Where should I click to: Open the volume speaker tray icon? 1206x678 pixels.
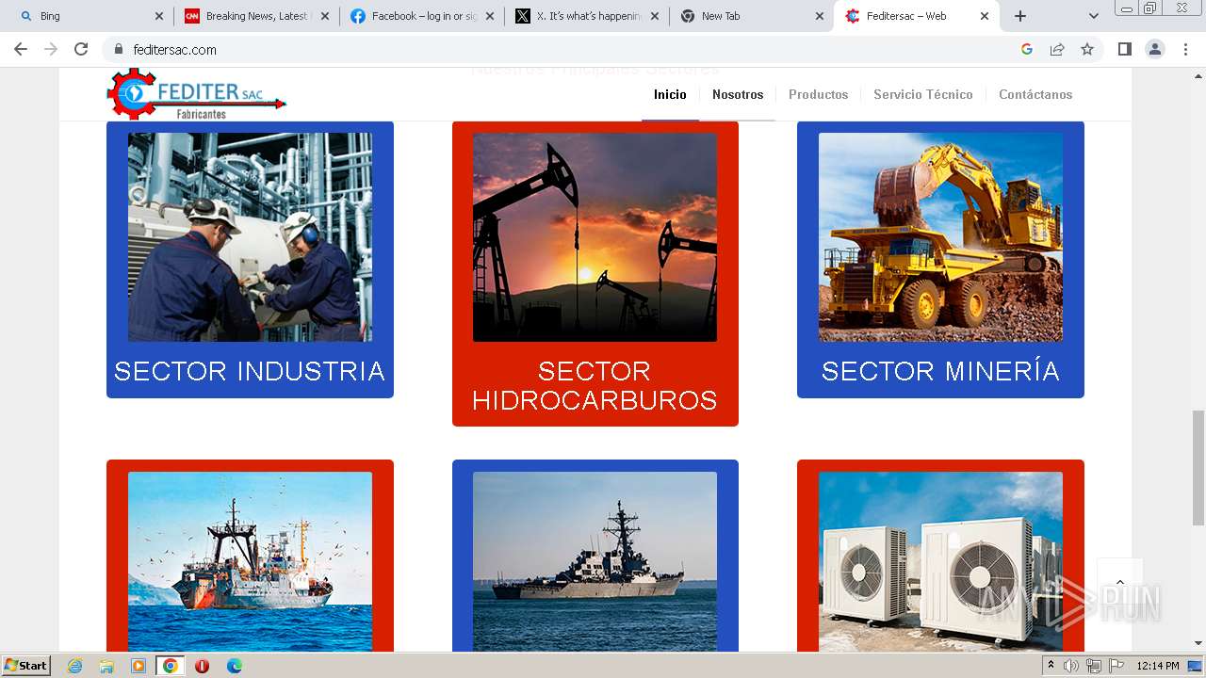(x=1071, y=666)
